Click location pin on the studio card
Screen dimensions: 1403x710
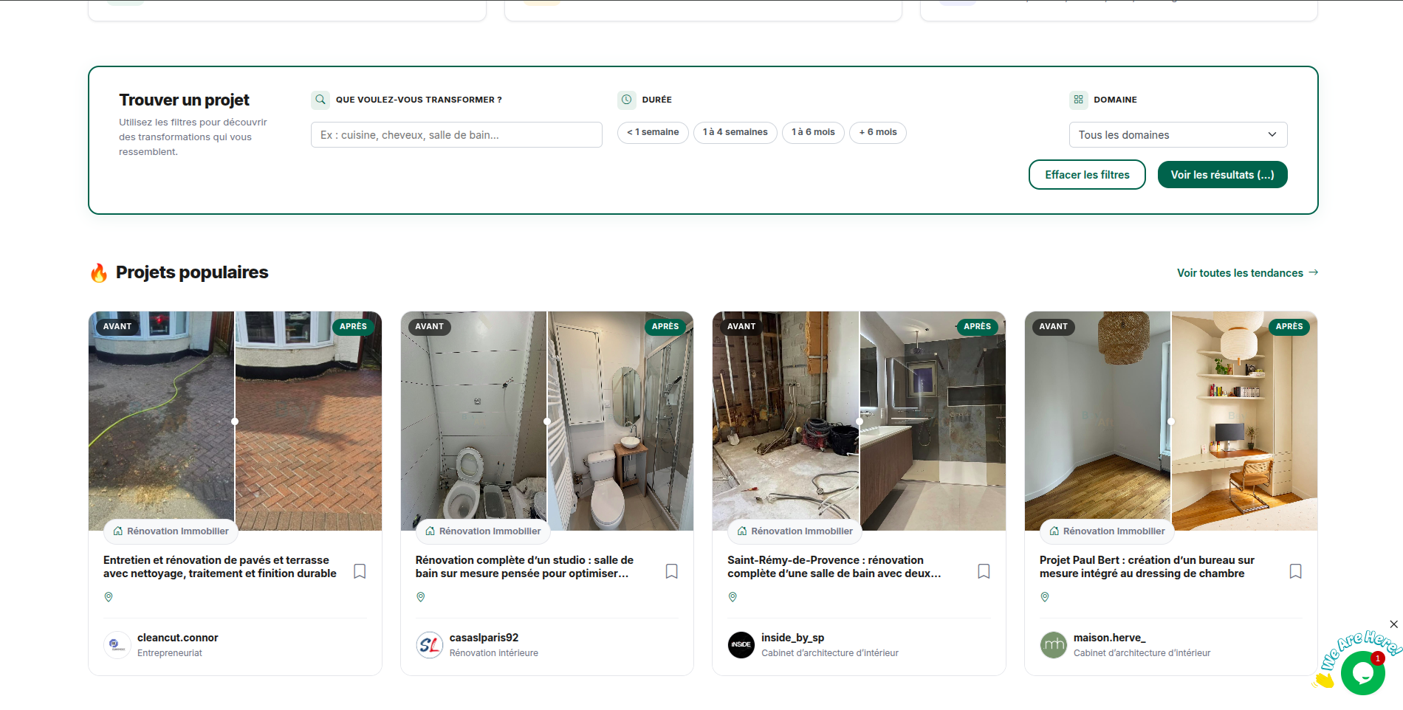[x=421, y=596]
